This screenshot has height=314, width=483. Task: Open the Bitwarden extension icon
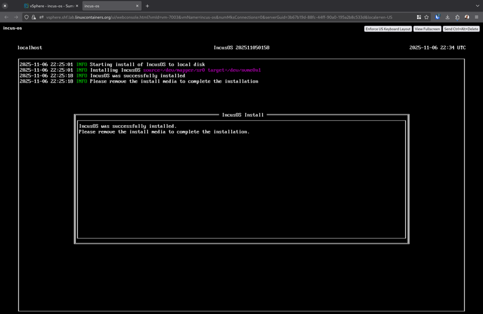pyautogui.click(x=438, y=17)
